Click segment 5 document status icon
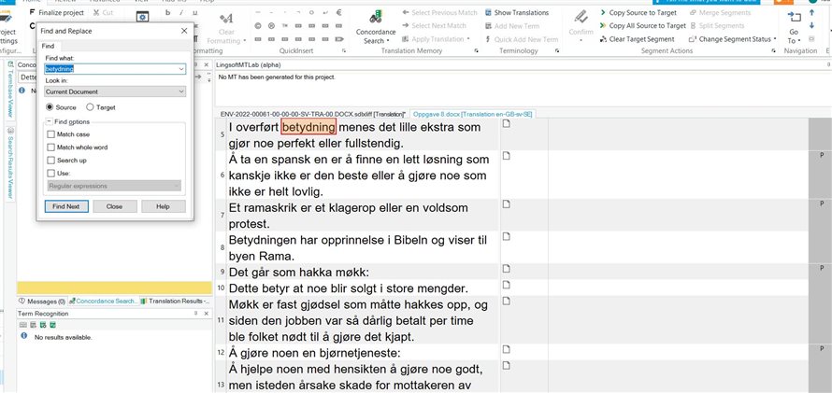The height and width of the screenshot is (393, 832). pyautogui.click(x=506, y=124)
